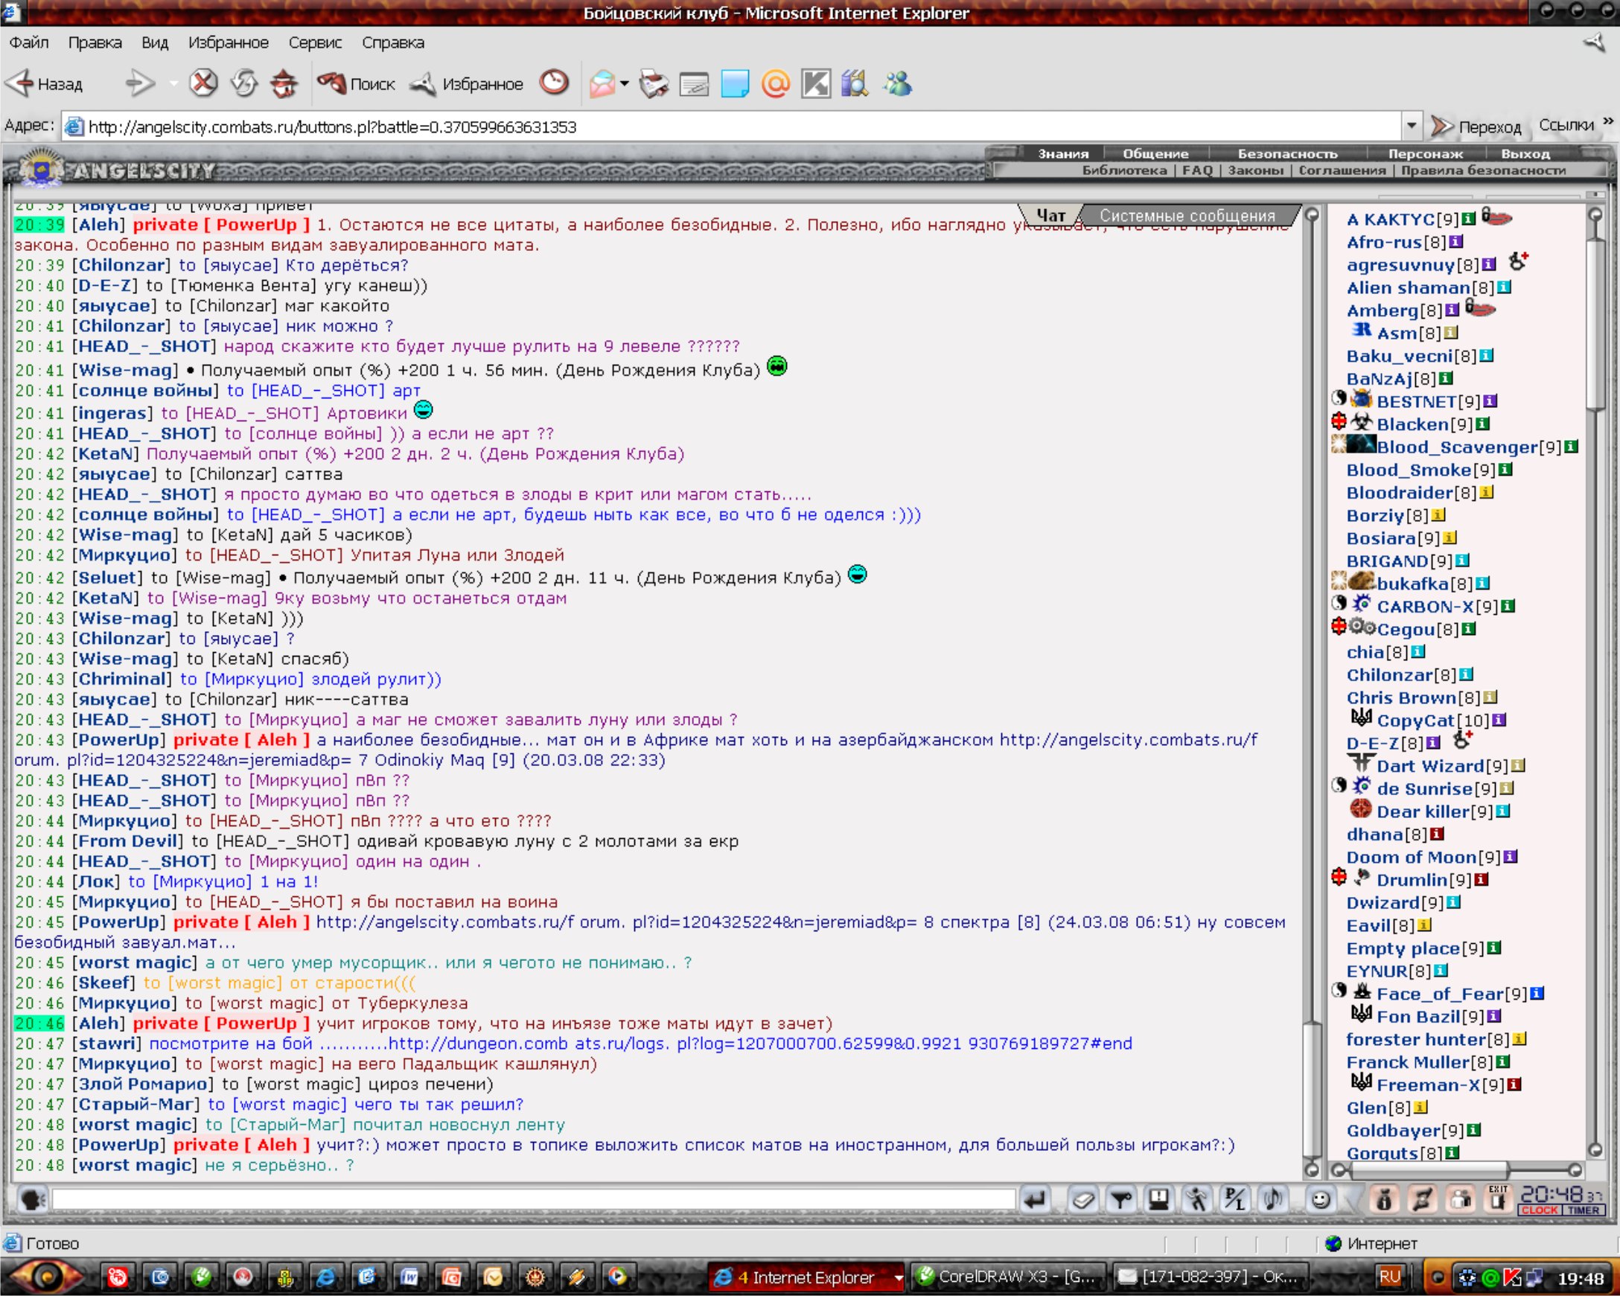This screenshot has width=1620, height=1296.
Task: Toggle chat sound speaker button
Action: (1273, 1199)
